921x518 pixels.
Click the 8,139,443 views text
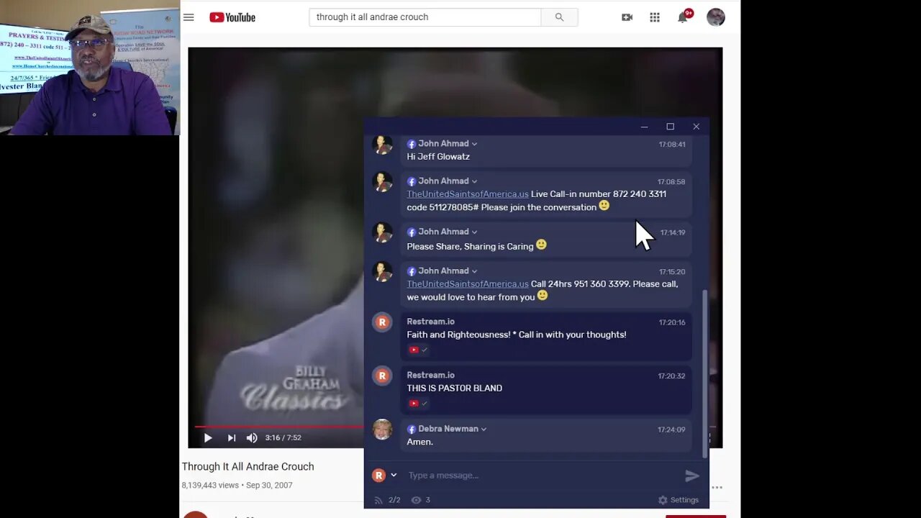click(x=210, y=486)
